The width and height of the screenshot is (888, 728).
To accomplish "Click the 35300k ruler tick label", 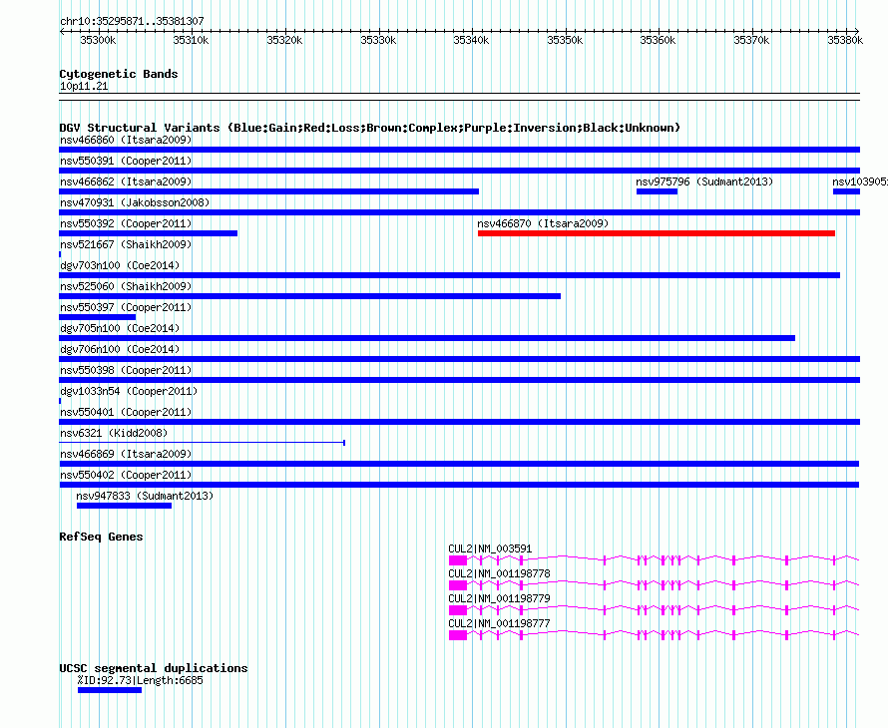I will (x=98, y=40).
